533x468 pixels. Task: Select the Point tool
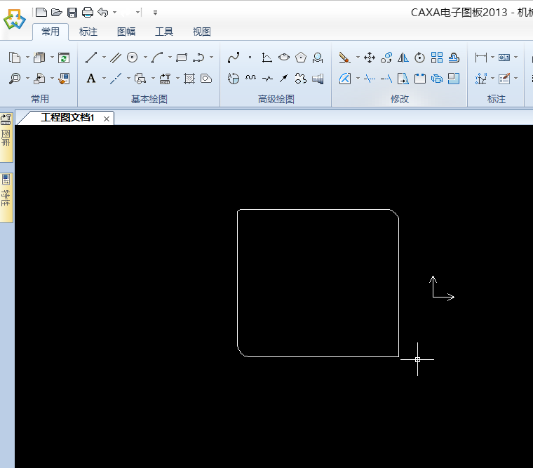250,58
